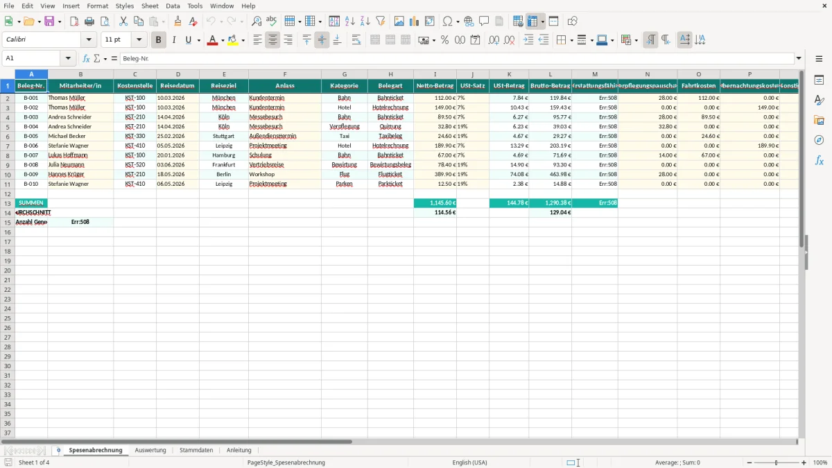Open the Format menu

click(x=98, y=6)
